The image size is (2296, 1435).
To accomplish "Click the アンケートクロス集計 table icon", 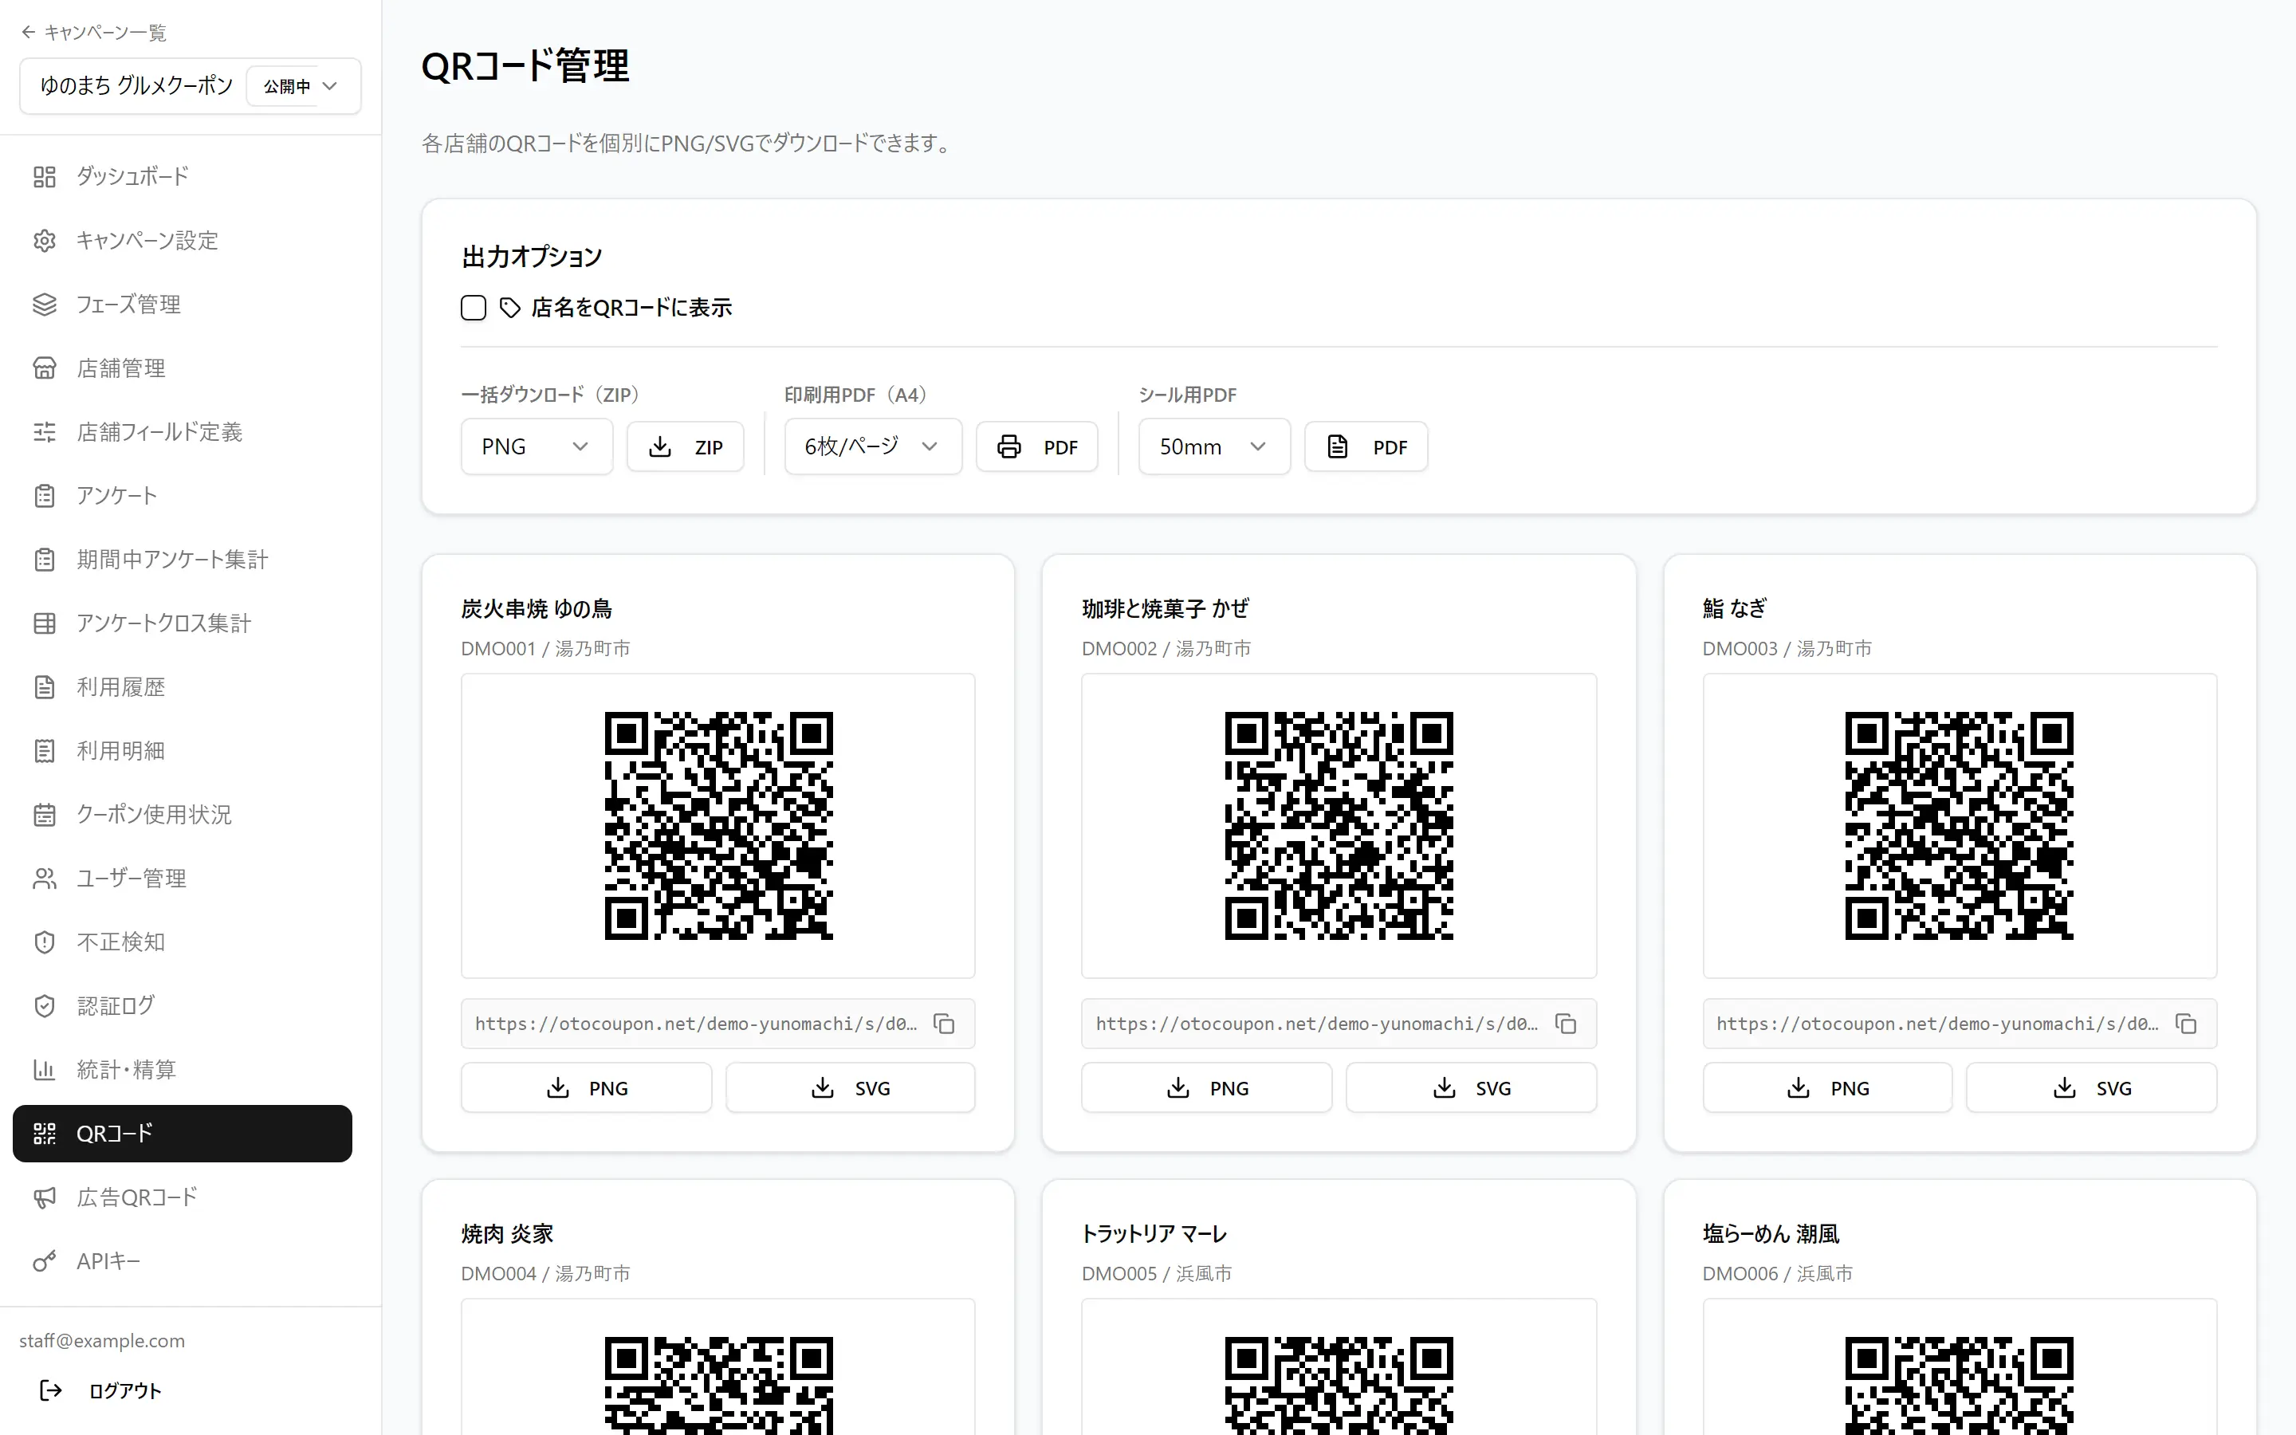I will coord(45,623).
